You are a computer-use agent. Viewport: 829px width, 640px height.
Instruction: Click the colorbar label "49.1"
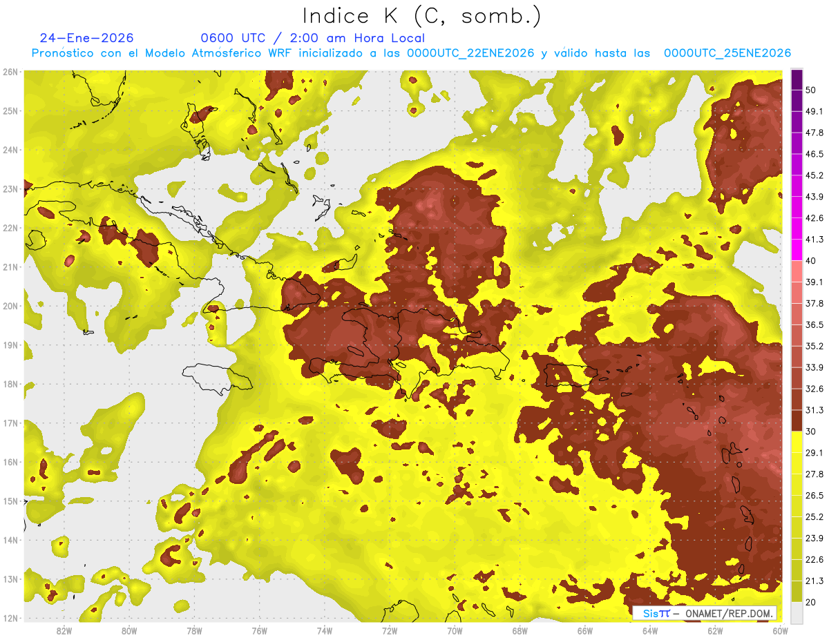pos(814,110)
